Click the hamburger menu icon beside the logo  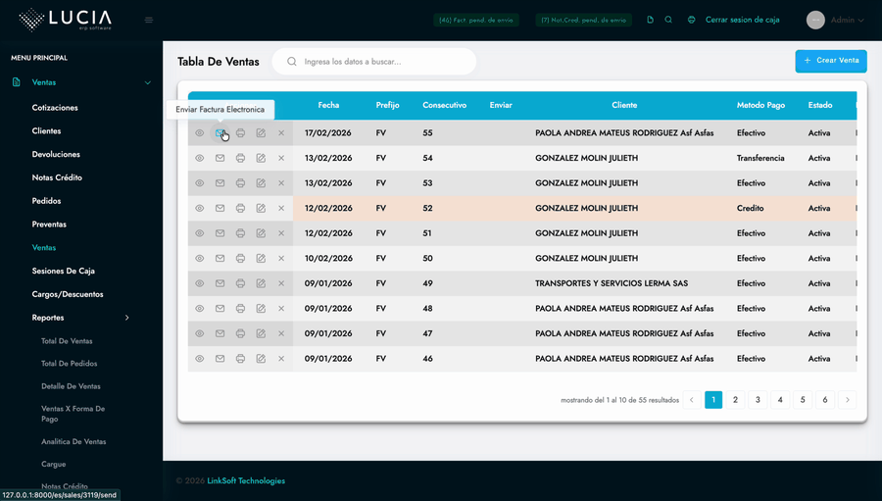click(149, 20)
